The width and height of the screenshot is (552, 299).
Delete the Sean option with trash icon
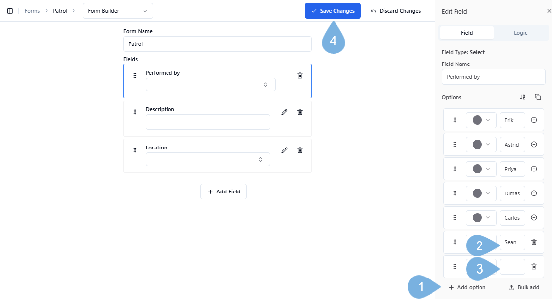(x=534, y=242)
